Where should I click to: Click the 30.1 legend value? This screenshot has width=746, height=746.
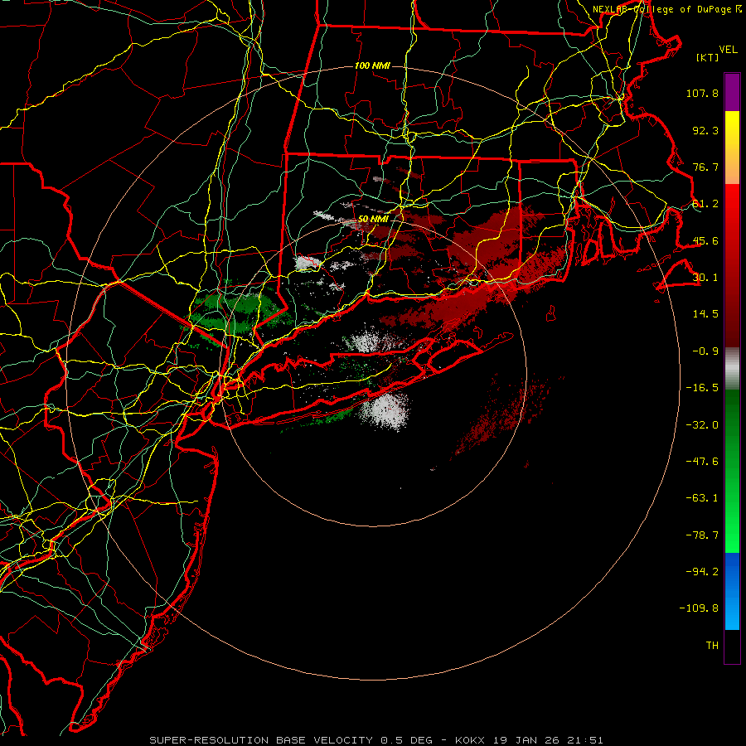click(705, 278)
